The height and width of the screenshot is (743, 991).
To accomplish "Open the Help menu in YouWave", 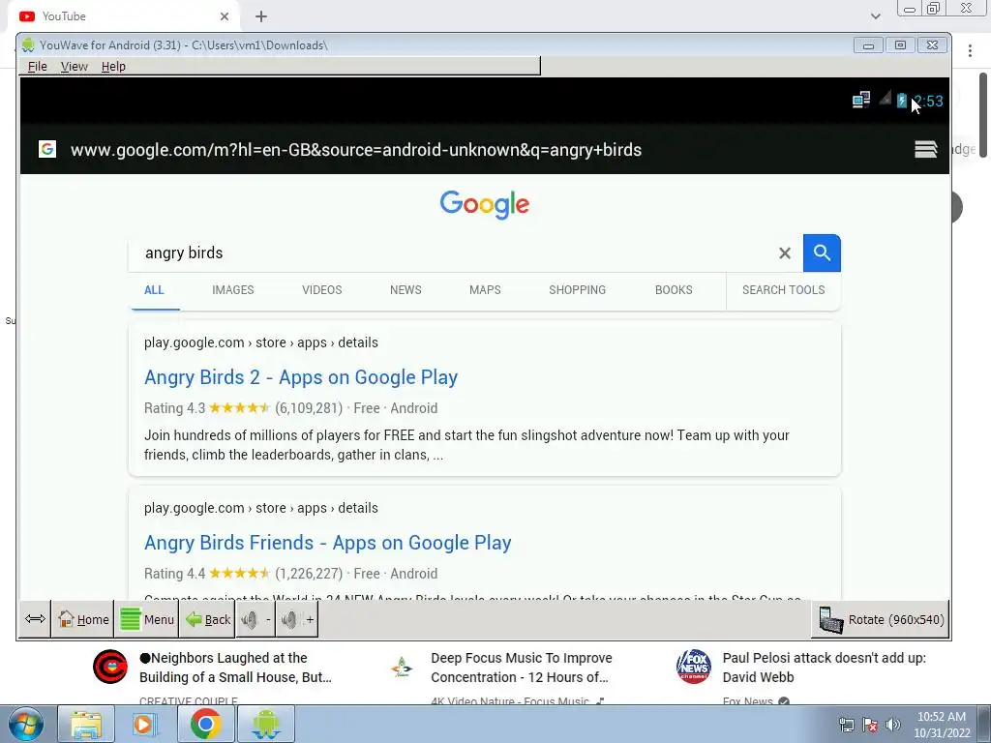I will [113, 67].
